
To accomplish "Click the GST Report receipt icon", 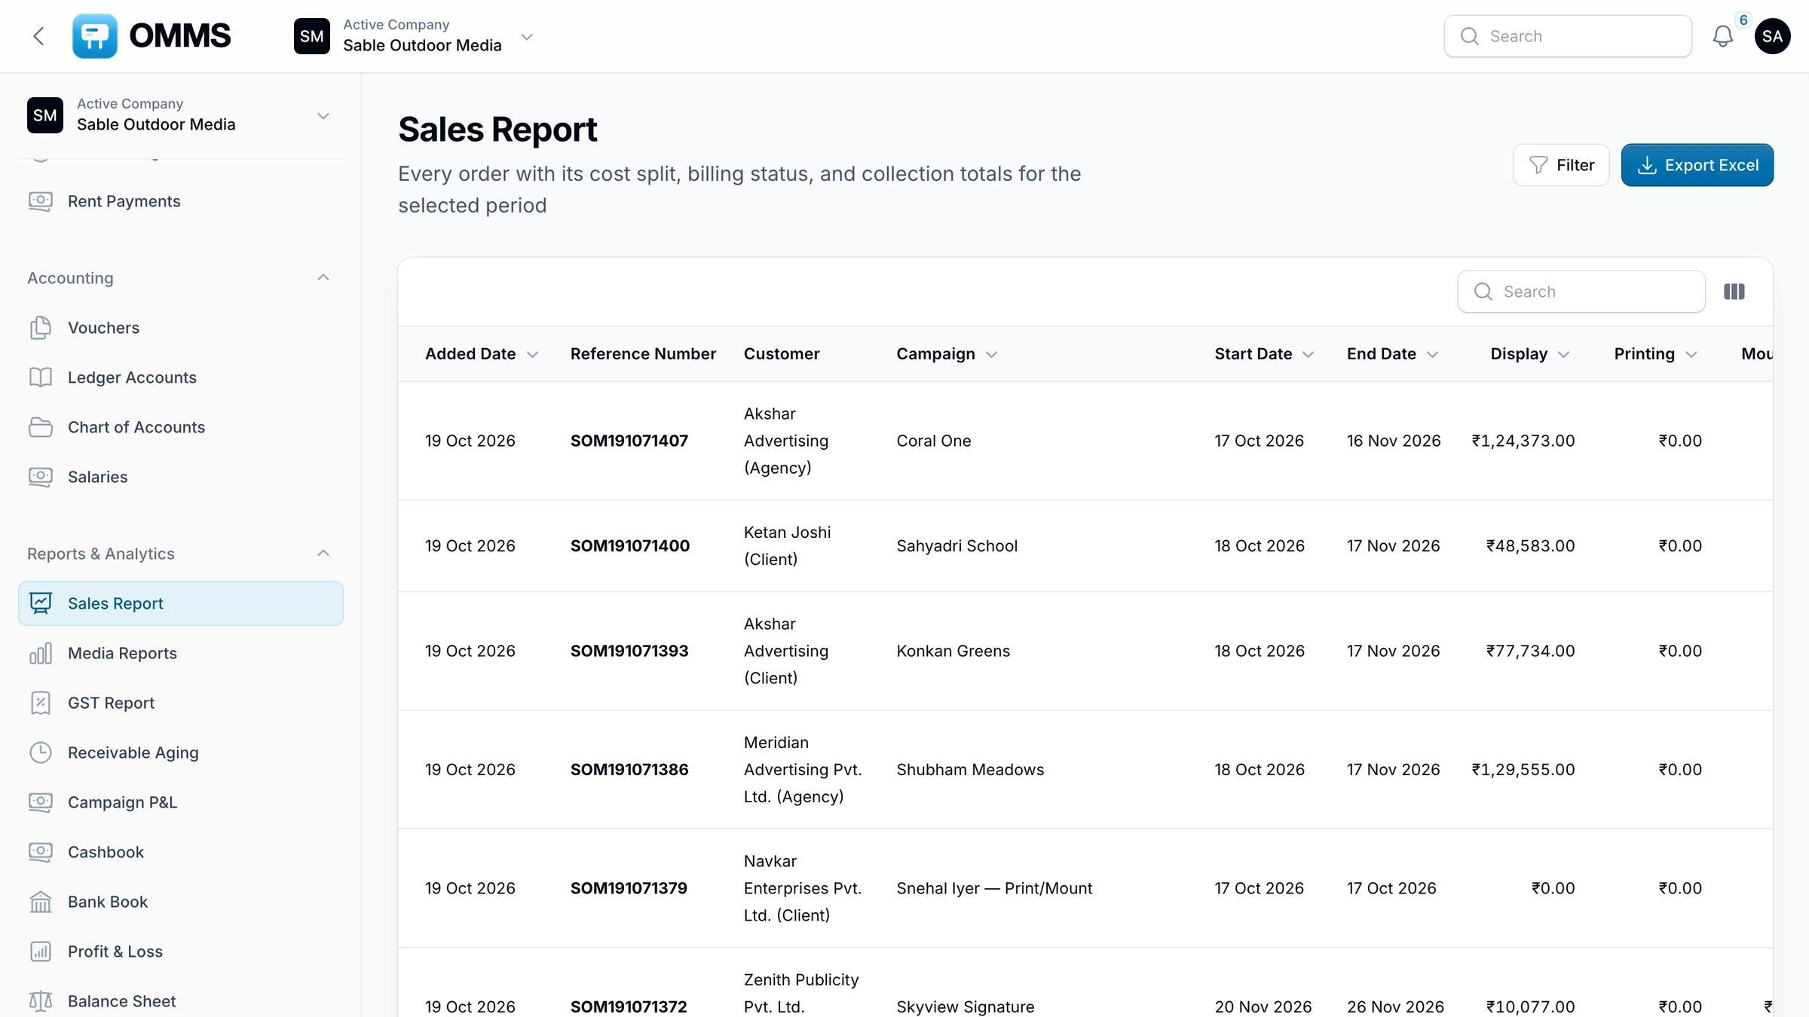I will pos(41,703).
